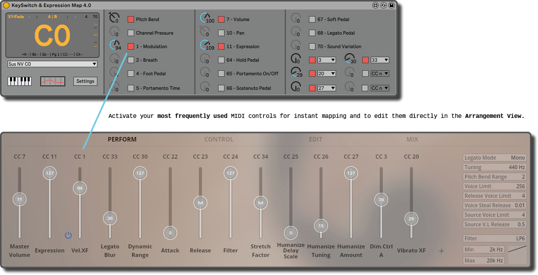Click the filter slope curve graph
Viewport: 538px width, 275px height.
click(517, 255)
